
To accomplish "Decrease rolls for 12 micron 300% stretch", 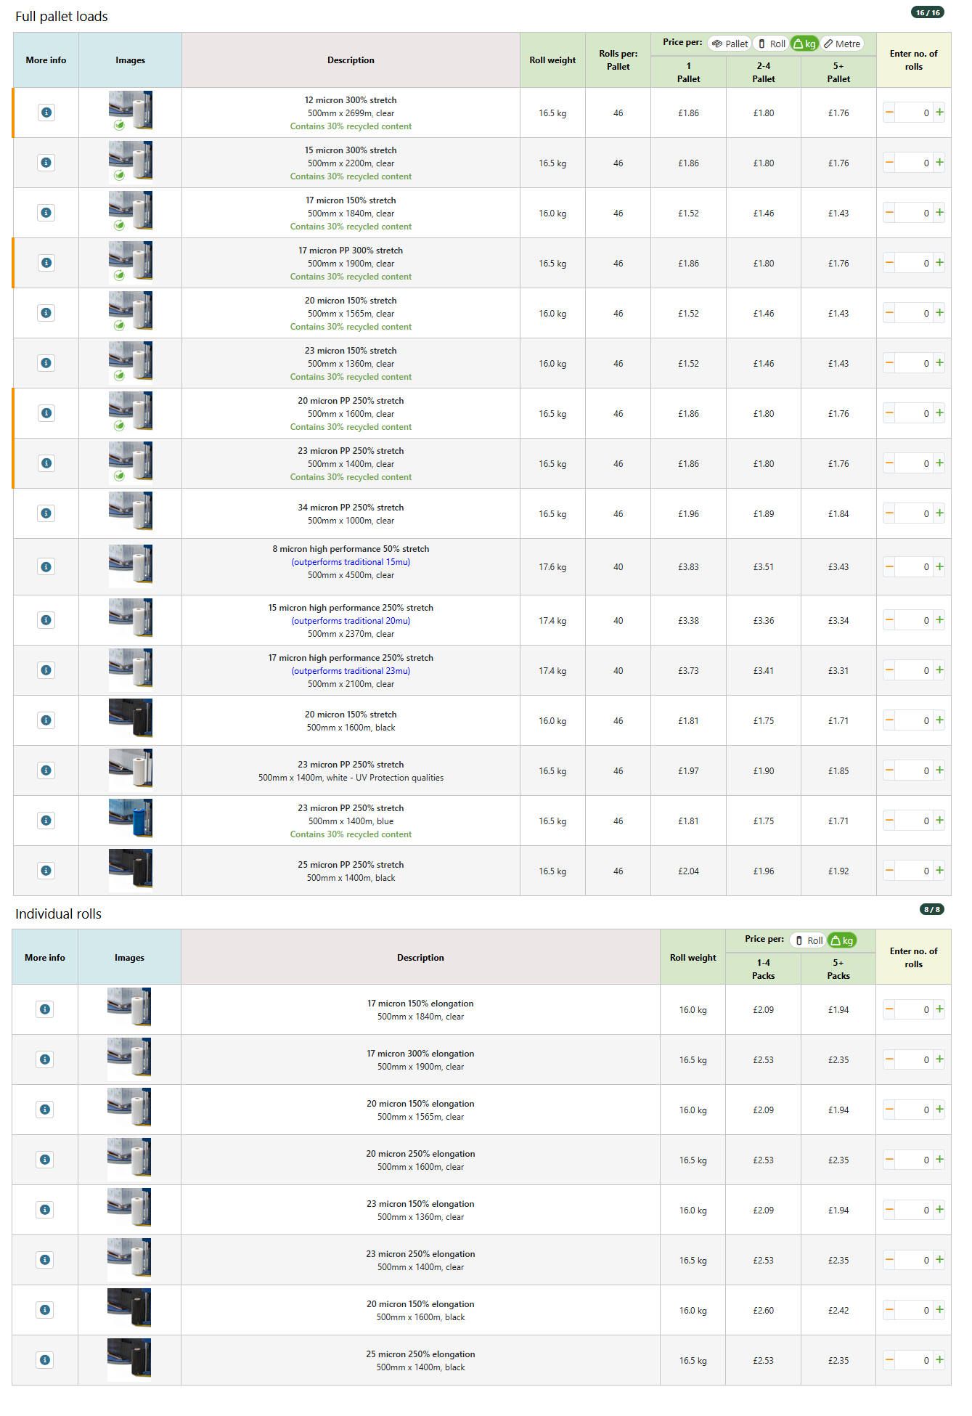I will (889, 113).
